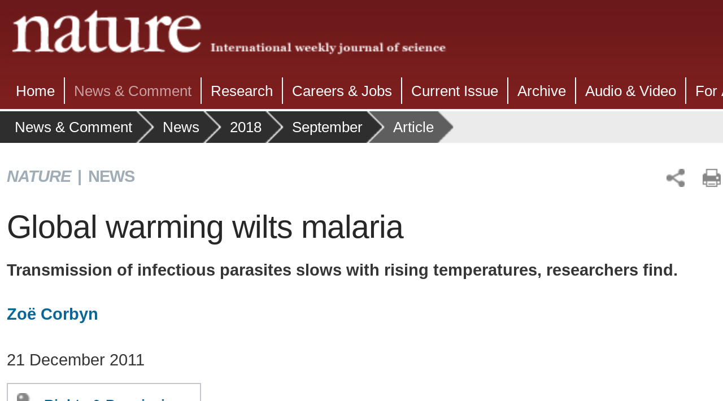The width and height of the screenshot is (723, 401).
Task: Go to the Research section
Action: 242,91
